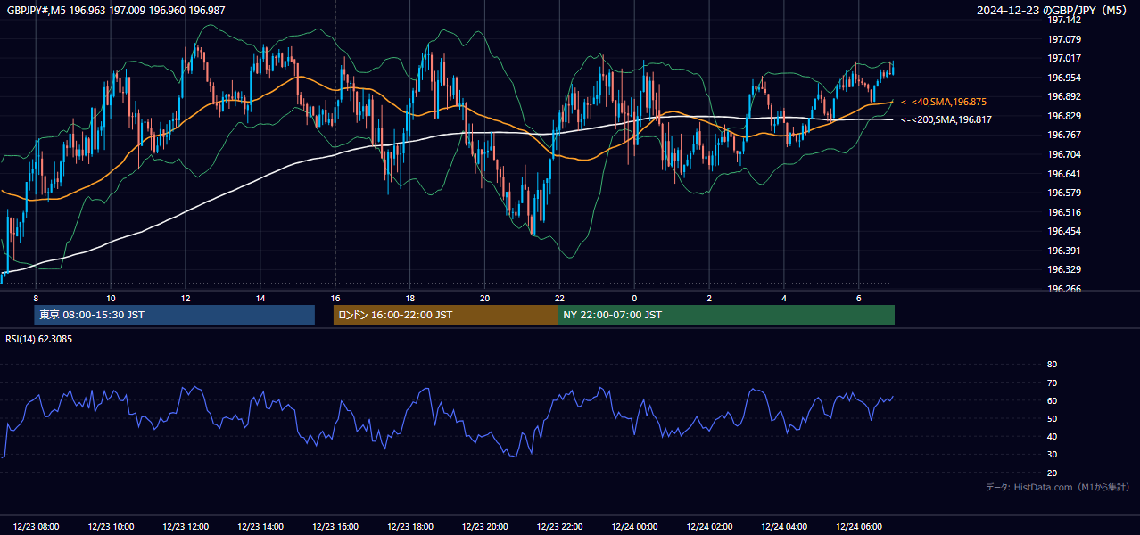Click the データ: HistData.com source credit
Screen dimensions: 1140x535
click(x=1057, y=488)
